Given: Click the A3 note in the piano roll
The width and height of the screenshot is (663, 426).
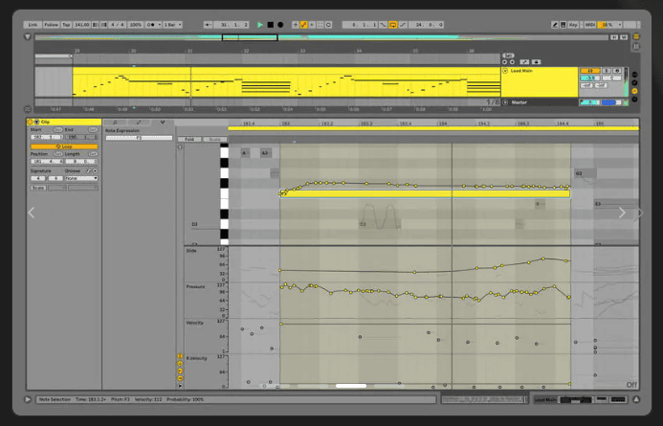Looking at the screenshot, I should [266, 153].
